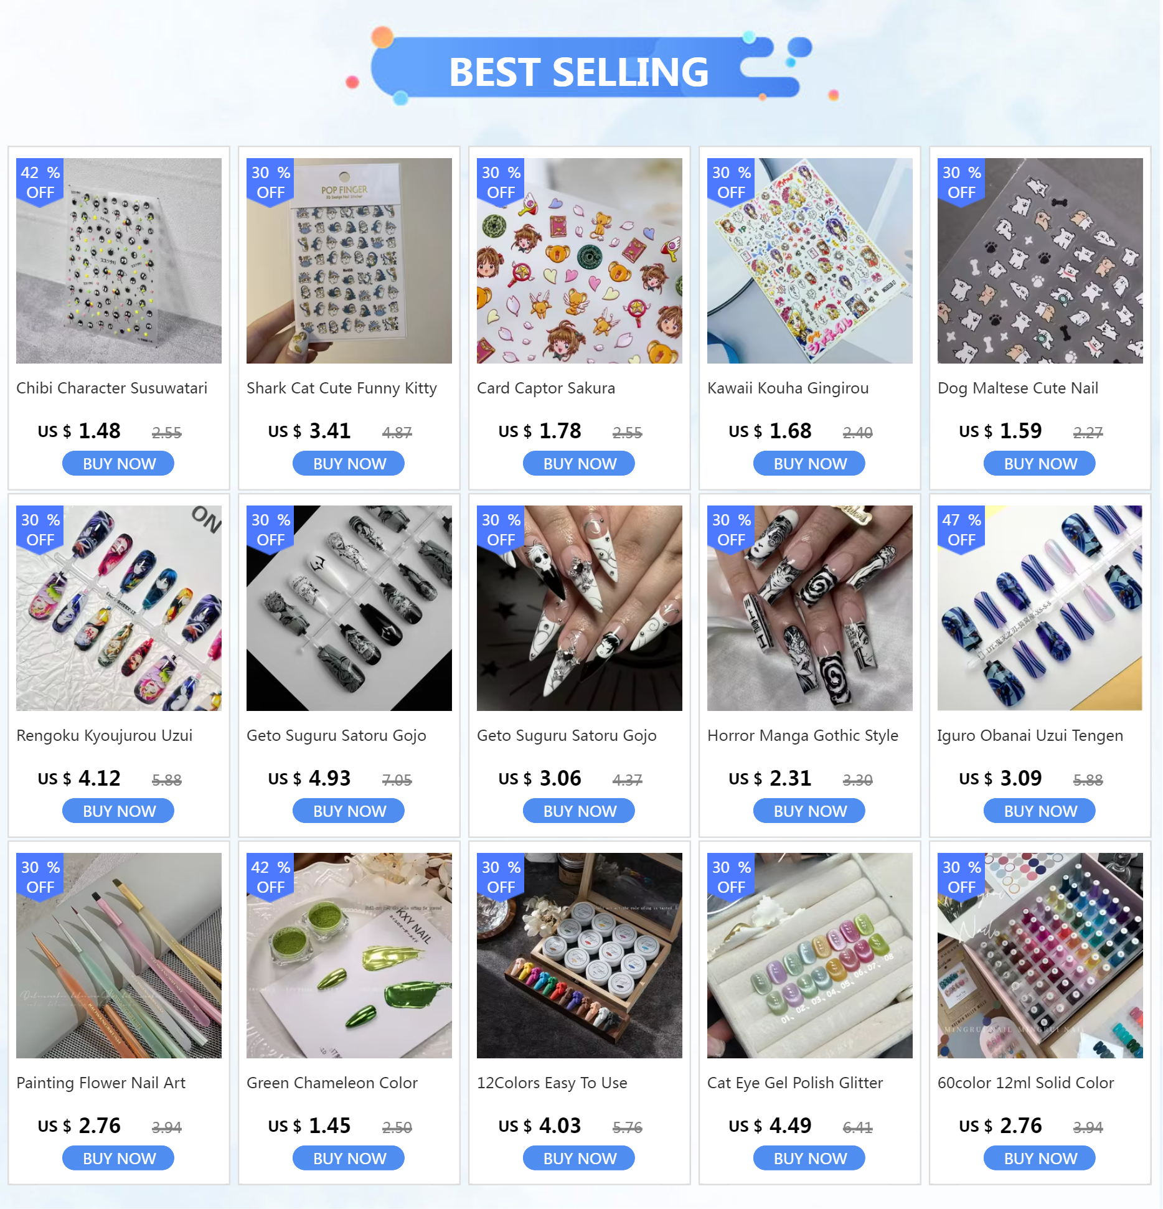Screen dimensions: 1163x1209
Task: Open the Green Chameleon Color title link
Action: click(x=332, y=1083)
